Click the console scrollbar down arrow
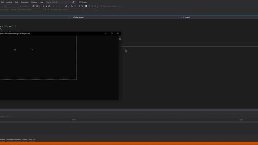 click(120, 99)
